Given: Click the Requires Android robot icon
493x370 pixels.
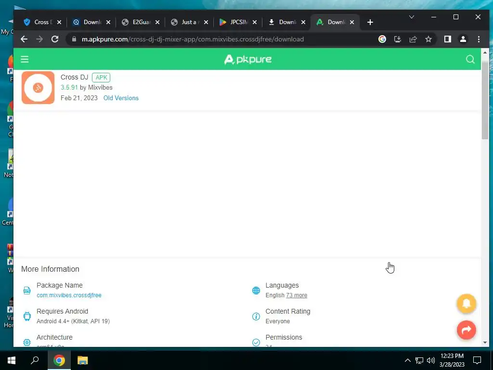Looking at the screenshot, I should (27, 316).
